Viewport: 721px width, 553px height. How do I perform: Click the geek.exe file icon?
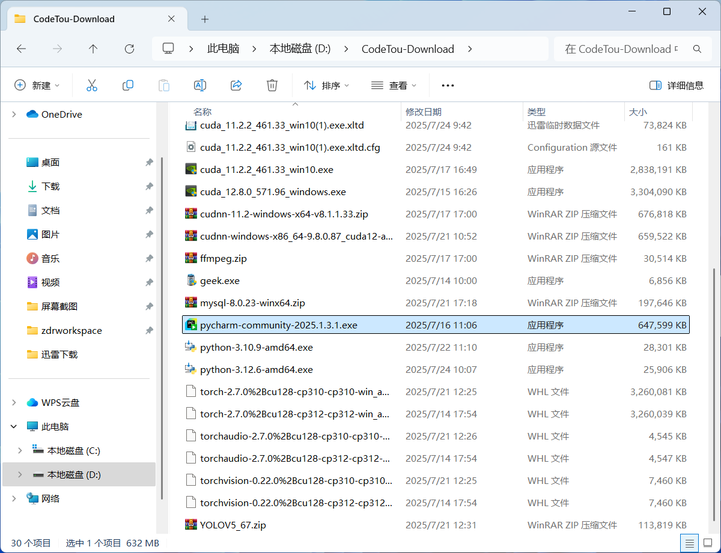point(191,280)
